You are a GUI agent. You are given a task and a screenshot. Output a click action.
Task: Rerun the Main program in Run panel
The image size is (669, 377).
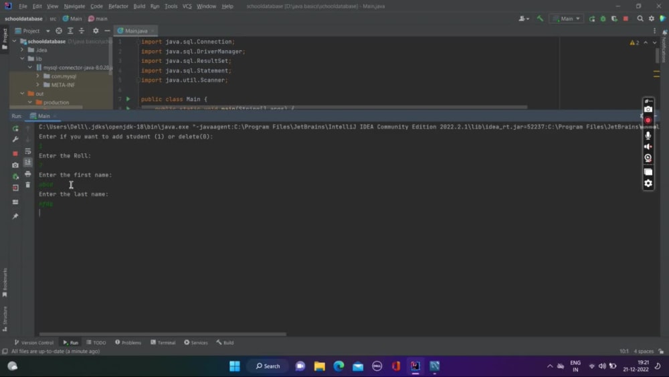click(15, 129)
